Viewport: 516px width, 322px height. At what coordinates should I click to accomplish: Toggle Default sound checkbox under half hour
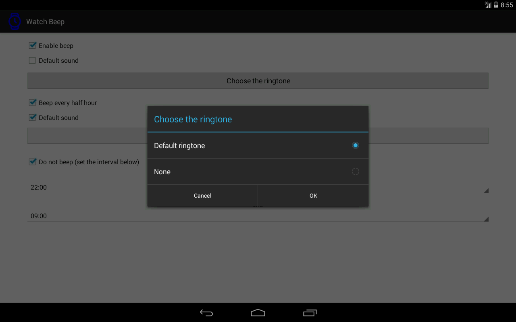pyautogui.click(x=33, y=118)
